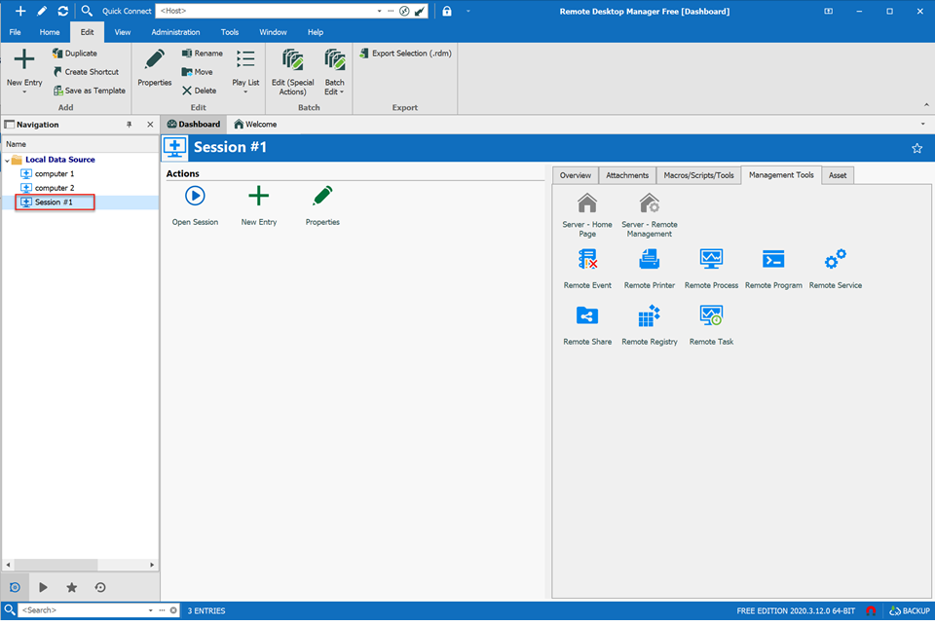Click the Save as Template button

(x=89, y=91)
